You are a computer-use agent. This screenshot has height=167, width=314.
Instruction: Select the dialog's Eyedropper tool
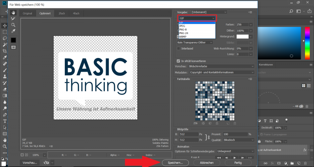(x=13, y=31)
